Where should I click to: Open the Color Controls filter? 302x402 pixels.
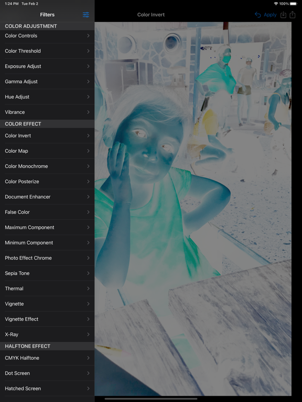47,36
